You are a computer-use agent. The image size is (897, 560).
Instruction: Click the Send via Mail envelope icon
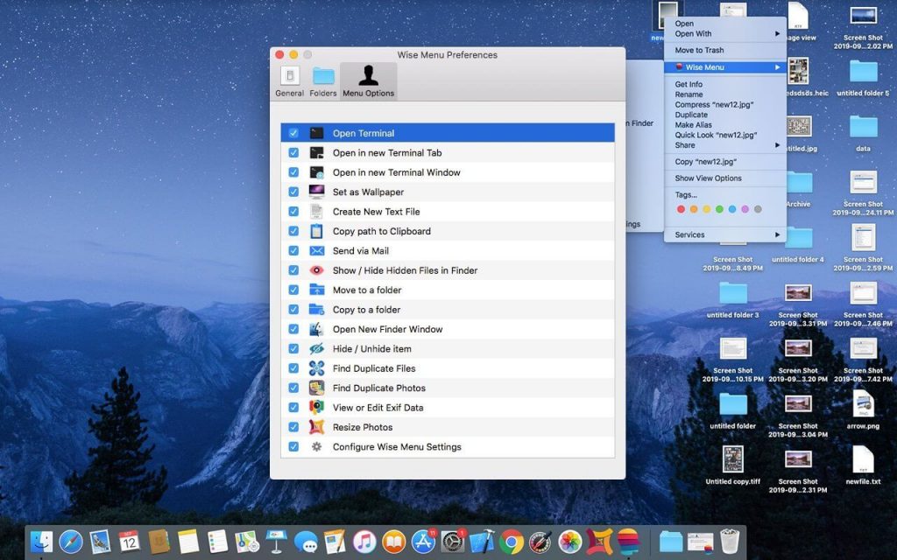[316, 251]
